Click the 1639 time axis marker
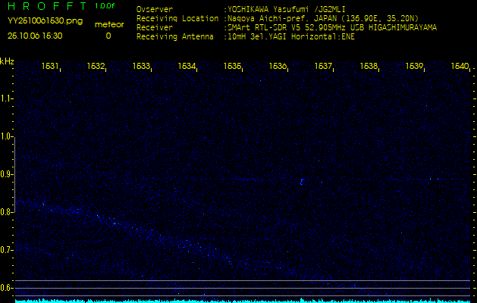Image resolution: width=477 pixels, height=303 pixels. 414,66
